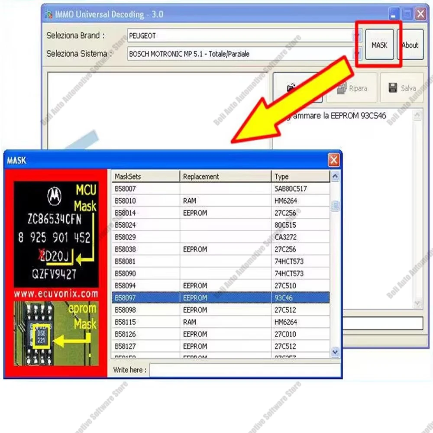Click the eprom Mask circuit board picture

coord(56,333)
